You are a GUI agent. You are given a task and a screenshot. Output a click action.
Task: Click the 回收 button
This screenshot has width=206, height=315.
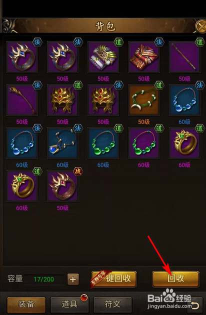pos(176,279)
